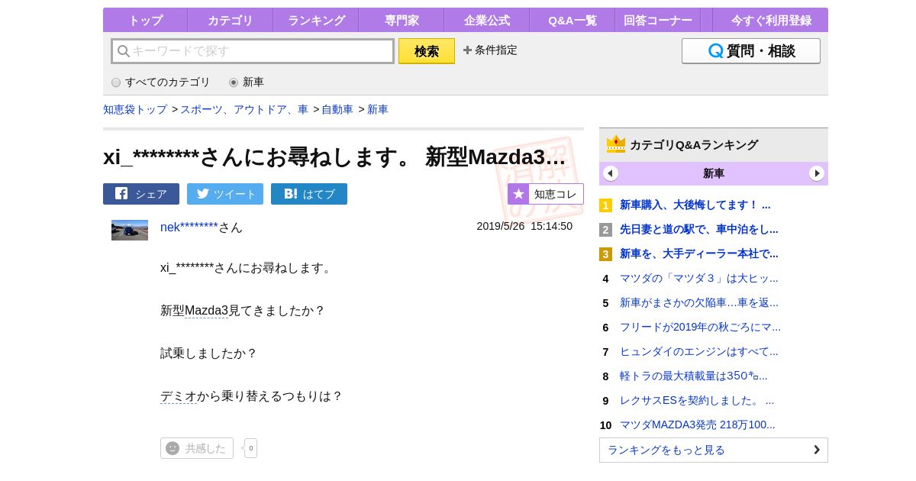Viewport: 916px width, 481px height.
Task: Click the plus icon beside 条件指定
Action: (467, 50)
